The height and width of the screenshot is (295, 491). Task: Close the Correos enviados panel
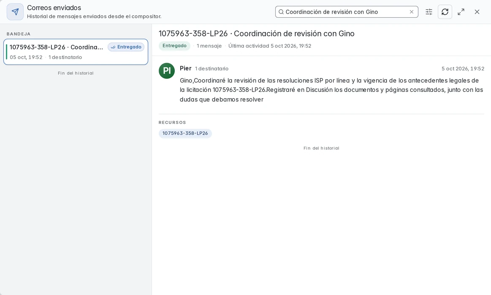tap(477, 12)
